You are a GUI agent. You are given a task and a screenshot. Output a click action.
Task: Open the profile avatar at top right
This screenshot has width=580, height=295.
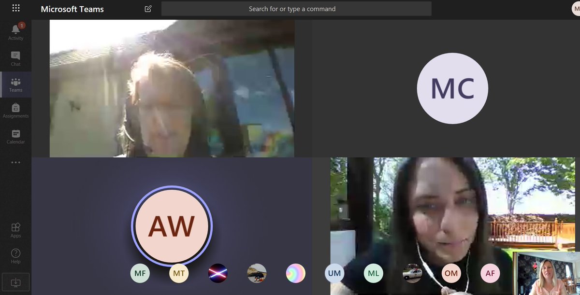point(575,9)
